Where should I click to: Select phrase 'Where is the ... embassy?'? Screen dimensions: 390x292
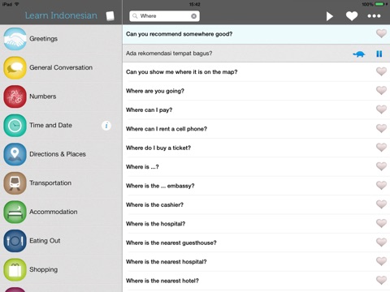[160, 186]
